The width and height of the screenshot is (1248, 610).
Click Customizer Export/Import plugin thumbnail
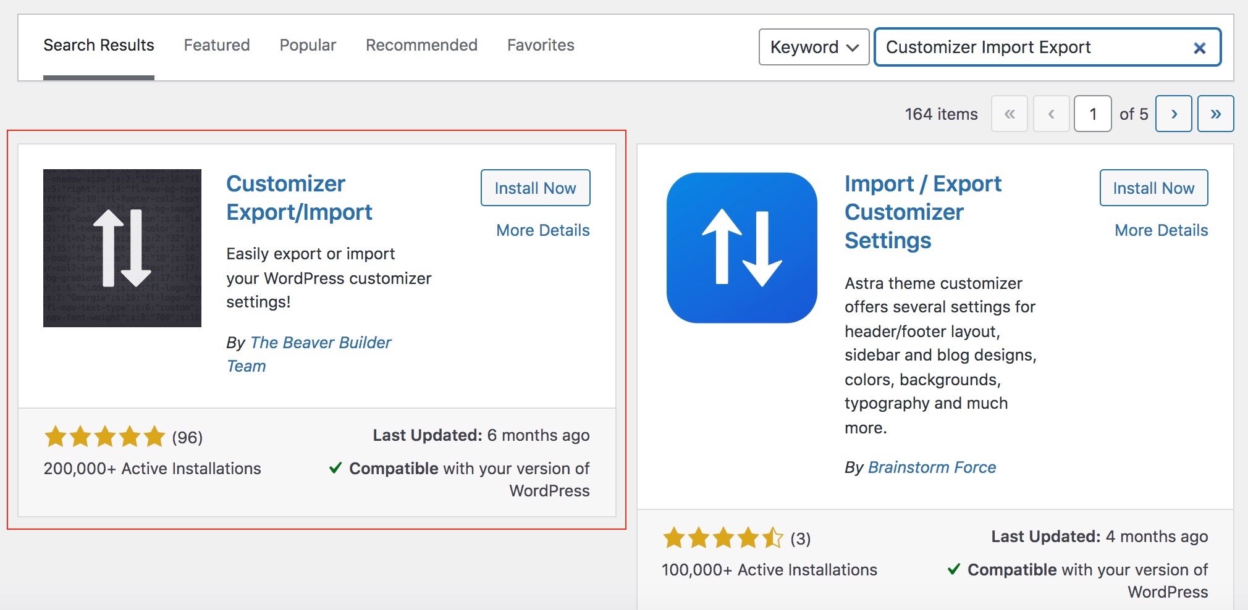coord(122,248)
